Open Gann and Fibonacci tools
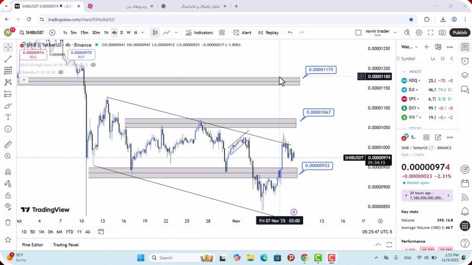This screenshot has width=472, height=265. (8, 71)
